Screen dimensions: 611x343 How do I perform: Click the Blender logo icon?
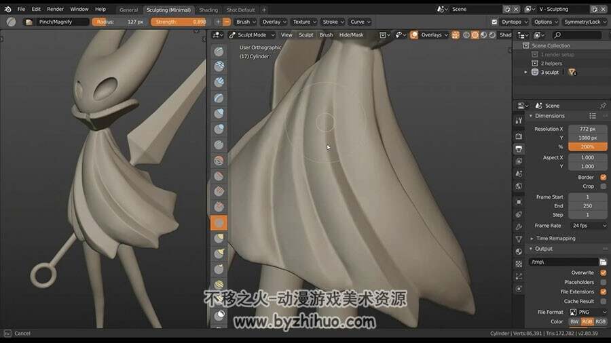coord(7,9)
